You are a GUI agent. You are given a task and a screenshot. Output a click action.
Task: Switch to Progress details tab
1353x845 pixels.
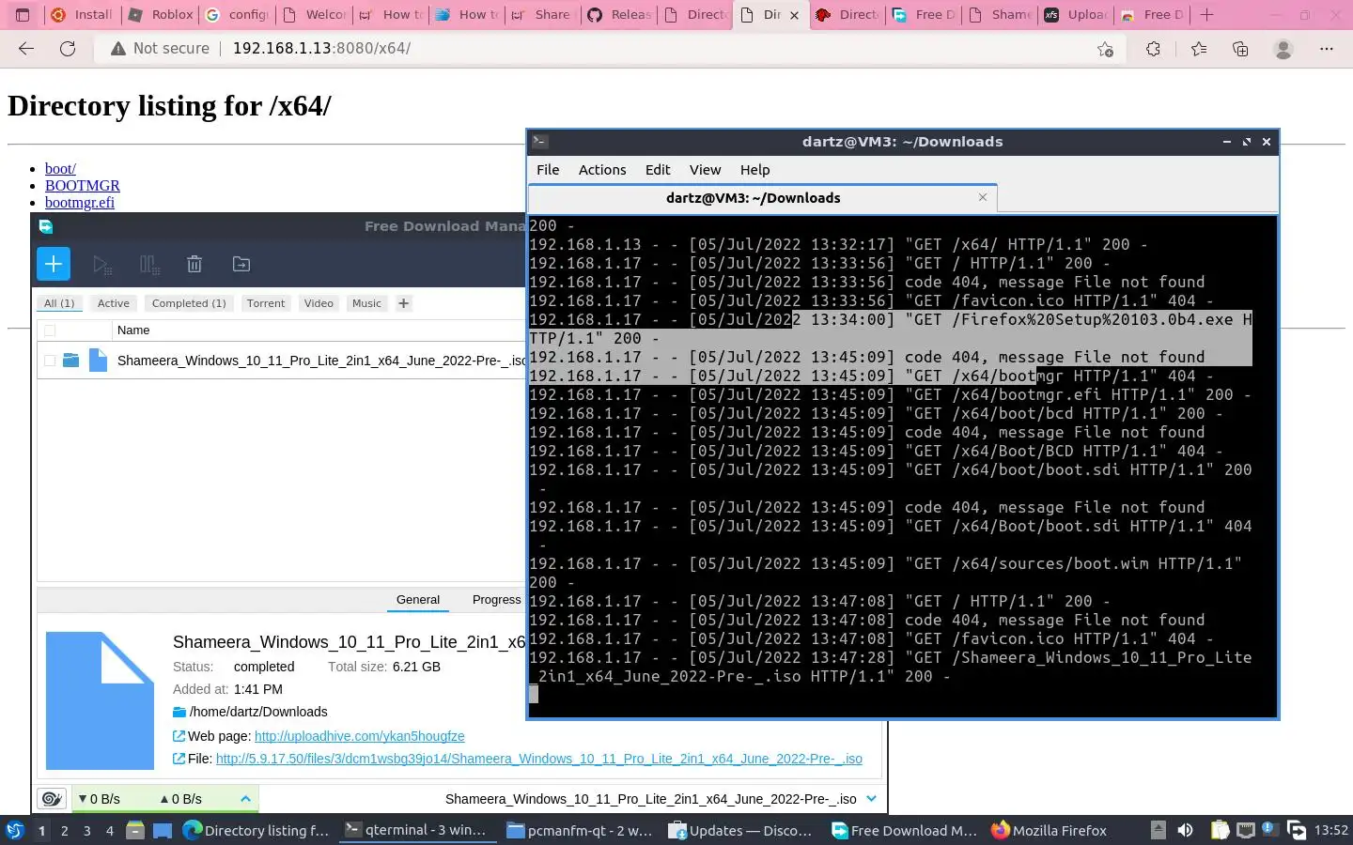tap(496, 600)
